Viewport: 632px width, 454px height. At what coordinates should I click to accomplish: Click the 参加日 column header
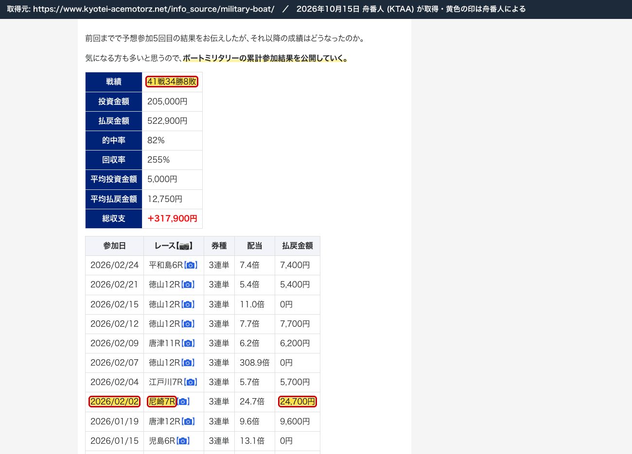tap(115, 246)
